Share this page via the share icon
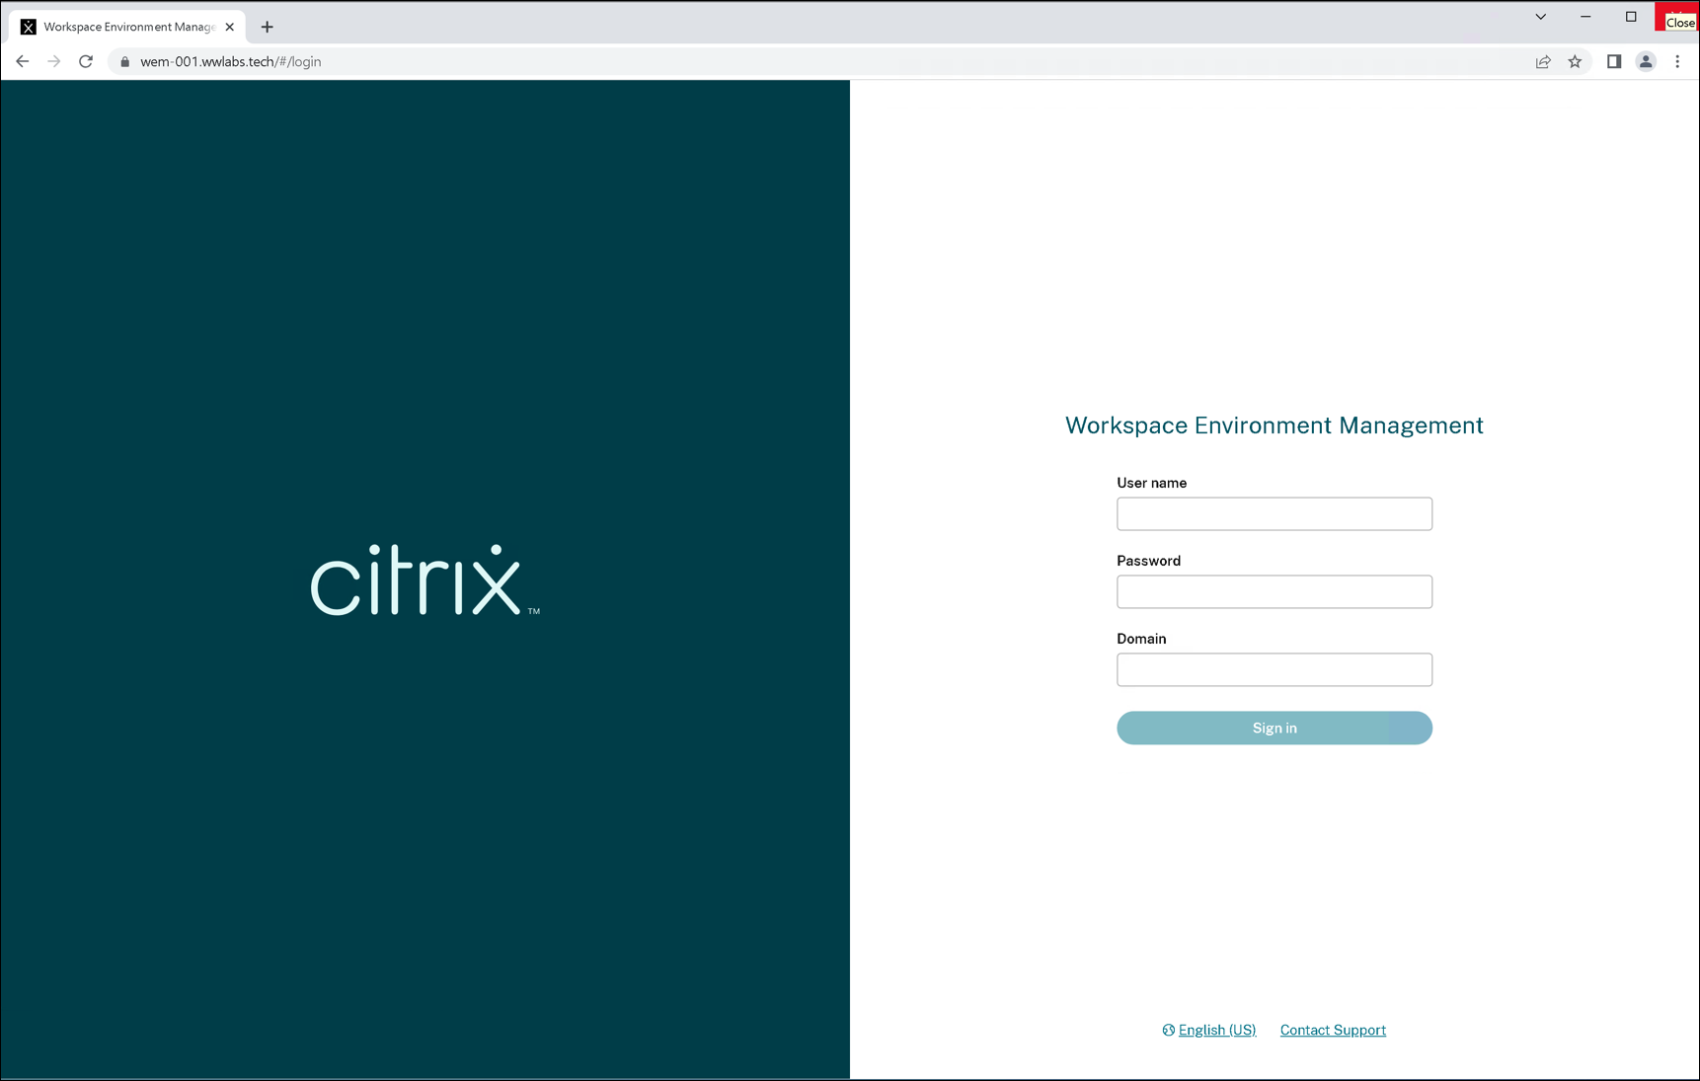1700x1081 pixels. [1543, 61]
